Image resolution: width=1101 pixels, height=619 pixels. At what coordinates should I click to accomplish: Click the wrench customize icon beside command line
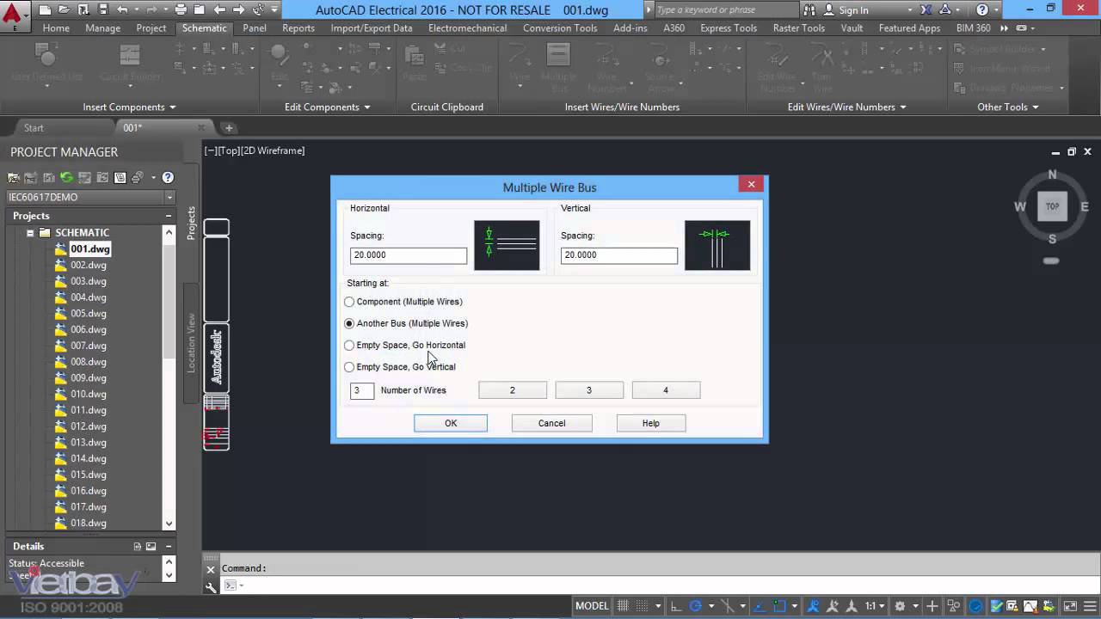coord(211,587)
